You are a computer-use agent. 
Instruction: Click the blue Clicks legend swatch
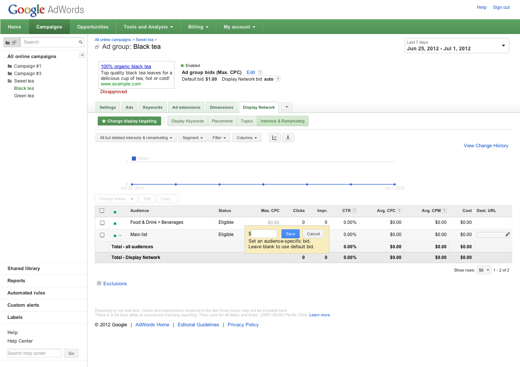click(134, 158)
